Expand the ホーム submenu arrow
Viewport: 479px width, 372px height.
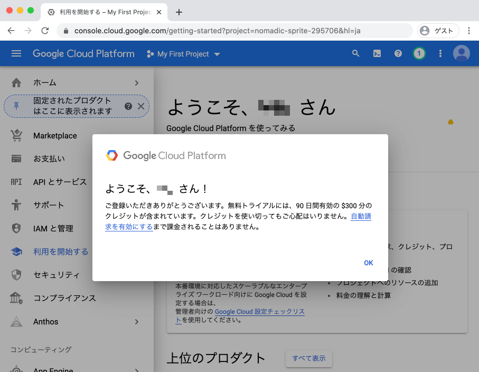137,83
